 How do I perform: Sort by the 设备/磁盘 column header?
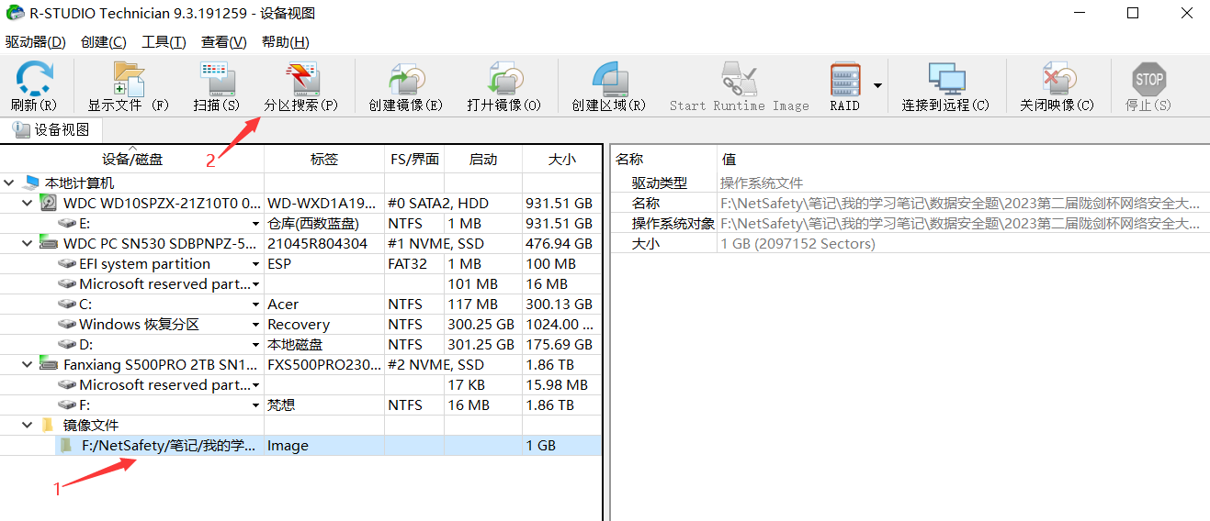click(132, 159)
